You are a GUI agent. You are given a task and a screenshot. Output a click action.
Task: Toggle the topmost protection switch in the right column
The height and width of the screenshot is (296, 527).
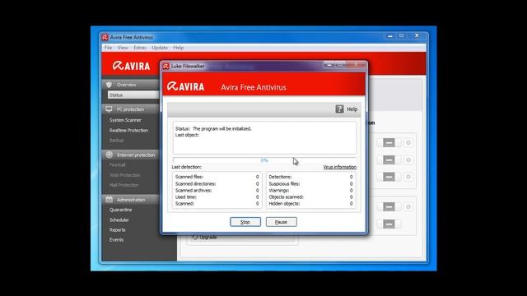click(389, 142)
